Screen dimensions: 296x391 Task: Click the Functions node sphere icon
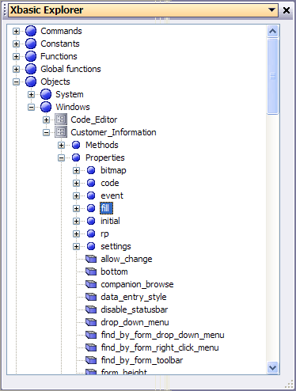tap(31, 56)
